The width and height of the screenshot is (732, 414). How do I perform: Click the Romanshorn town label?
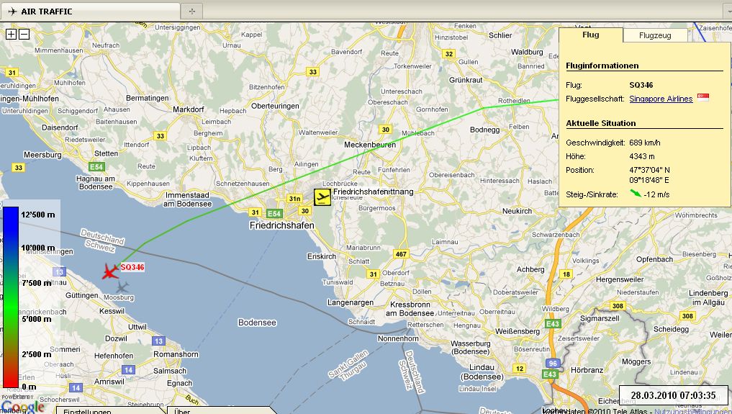click(176, 354)
